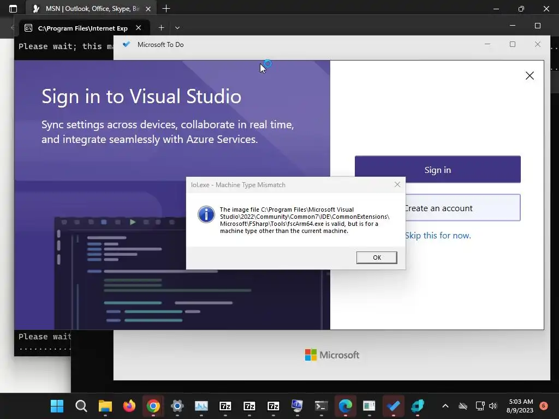This screenshot has height=419, width=559.
Task: Launch File Explorer from taskbar
Action: coord(105,406)
